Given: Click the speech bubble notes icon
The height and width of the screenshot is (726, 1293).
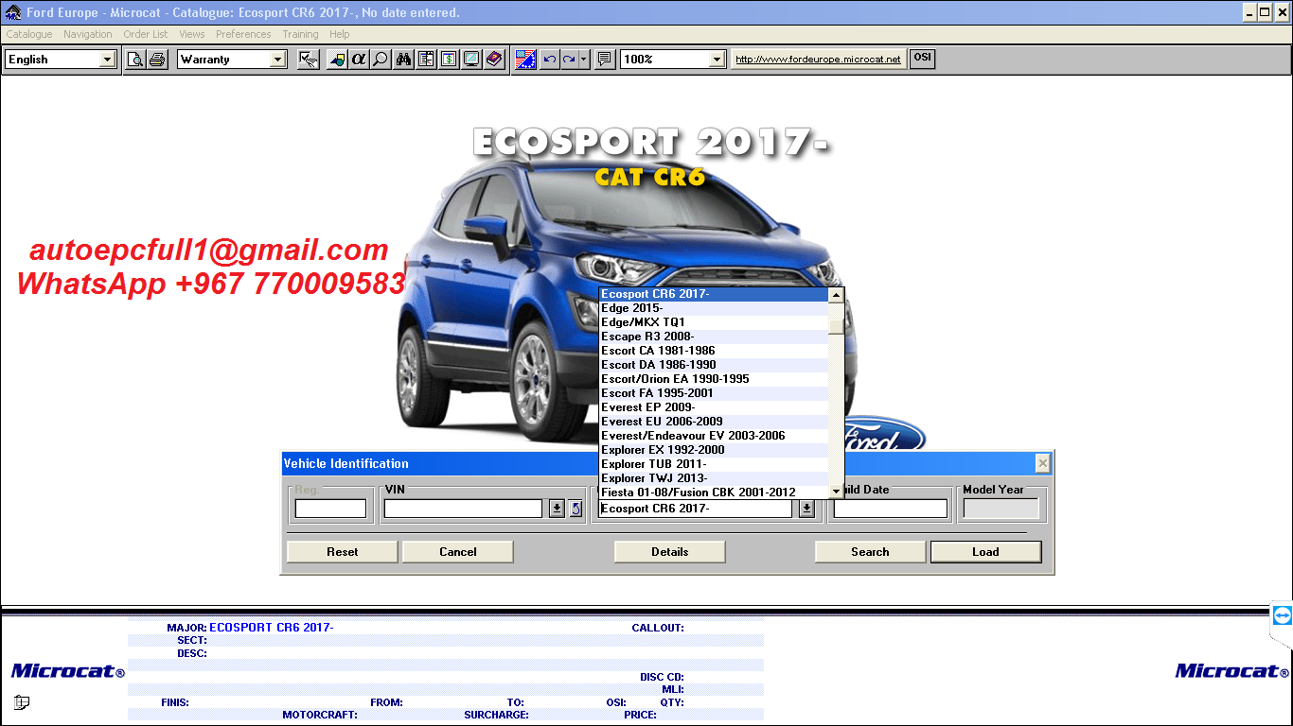Looking at the screenshot, I should pos(605,59).
